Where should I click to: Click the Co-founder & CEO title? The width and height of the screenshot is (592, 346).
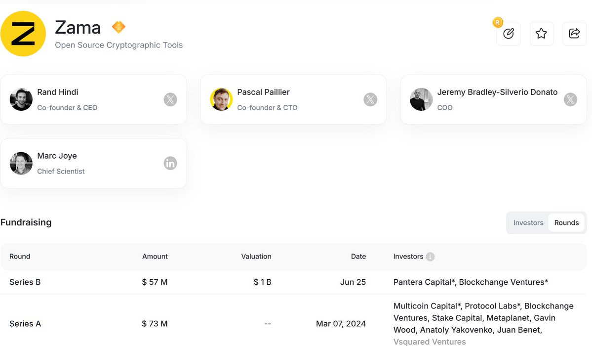point(67,108)
